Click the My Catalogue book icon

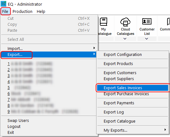[103, 22]
